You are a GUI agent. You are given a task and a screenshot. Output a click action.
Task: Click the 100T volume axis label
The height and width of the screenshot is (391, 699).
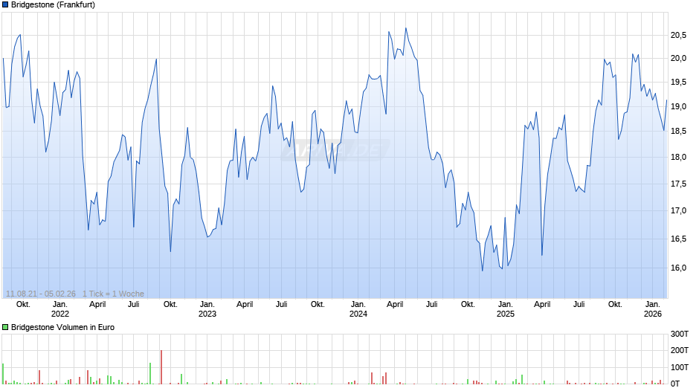tap(680, 367)
